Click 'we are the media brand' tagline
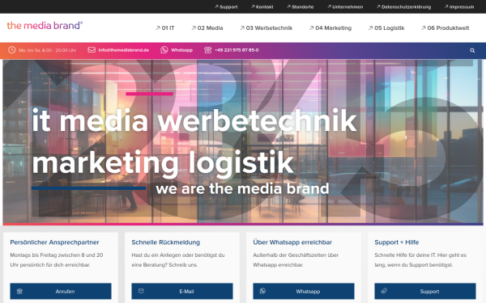Viewport: 486px width, 303px height. [242, 188]
